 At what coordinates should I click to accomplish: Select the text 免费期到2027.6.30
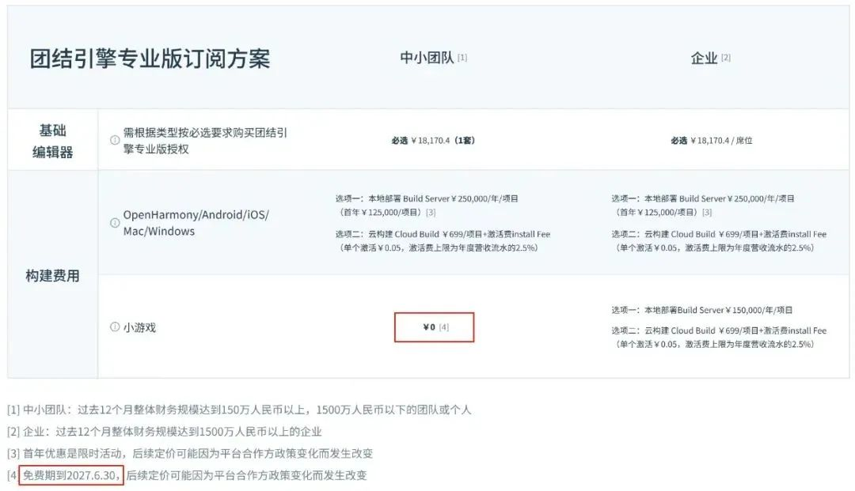tap(71, 475)
